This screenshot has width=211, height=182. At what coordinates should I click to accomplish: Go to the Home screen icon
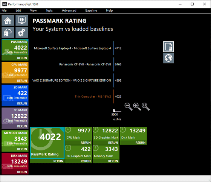point(8,20)
